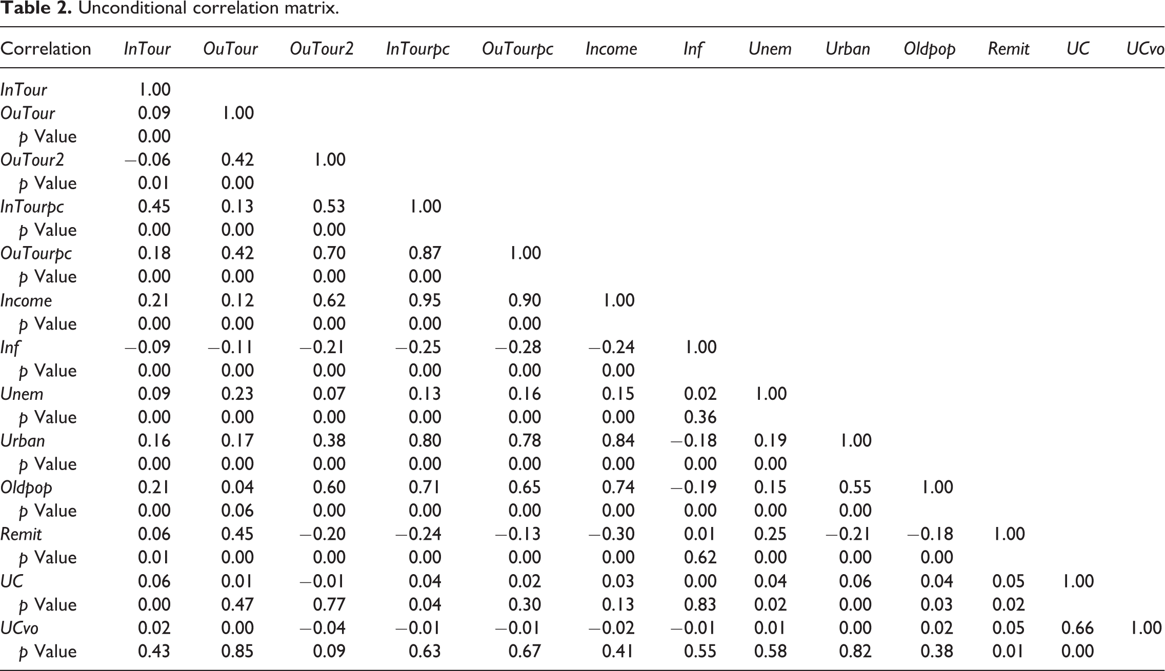Select the Oldpop row label

(x=26, y=488)
